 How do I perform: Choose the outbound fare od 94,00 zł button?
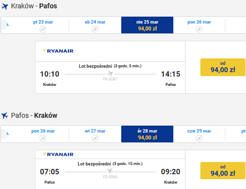pyautogui.click(x=223, y=67)
